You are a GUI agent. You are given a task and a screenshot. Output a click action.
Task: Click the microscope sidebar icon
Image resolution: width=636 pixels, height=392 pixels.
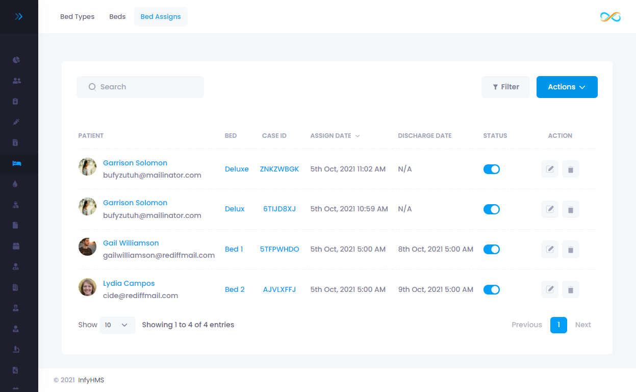click(x=16, y=349)
